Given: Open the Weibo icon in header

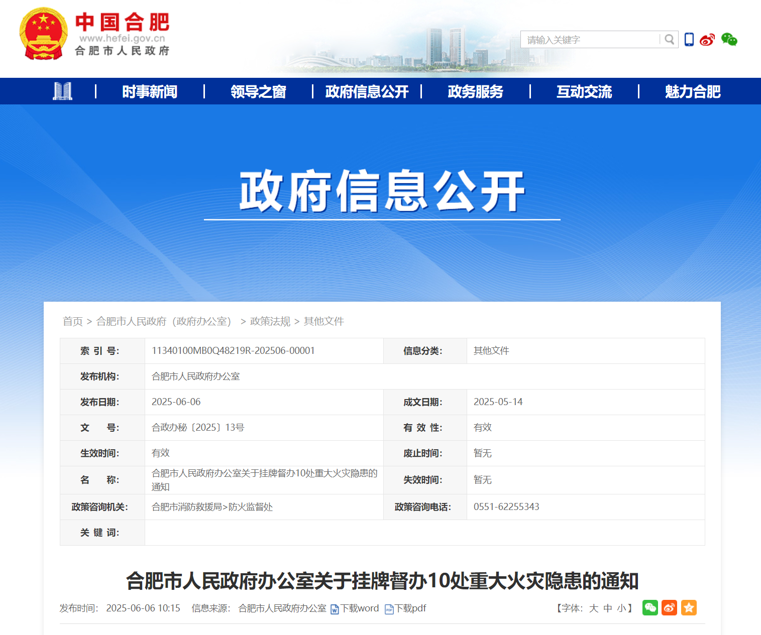Looking at the screenshot, I should 707,39.
